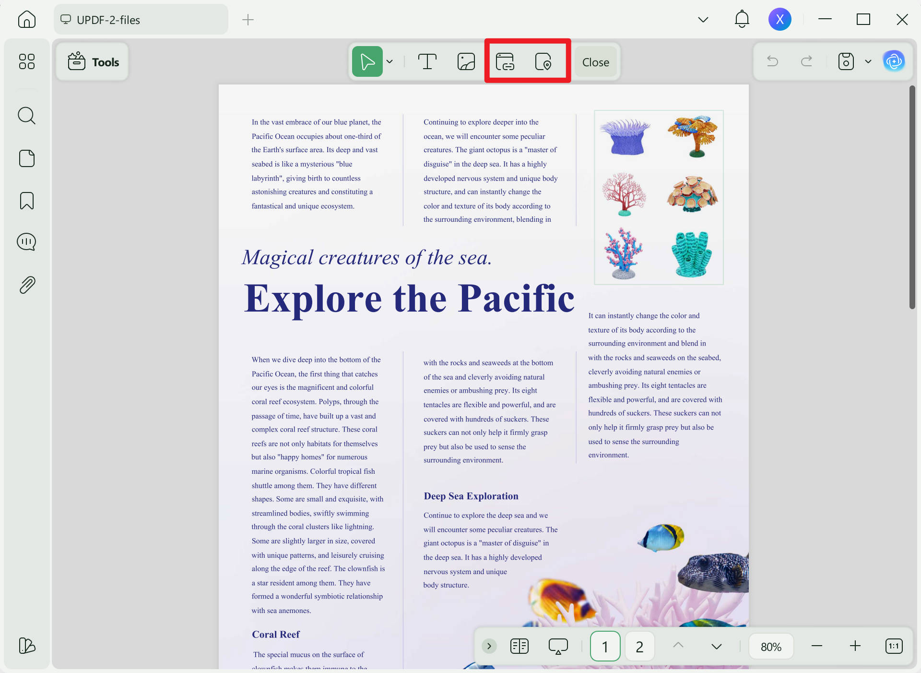The width and height of the screenshot is (921, 673).
Task: Click the layers icon at sidebar bottom
Action: [x=27, y=646]
